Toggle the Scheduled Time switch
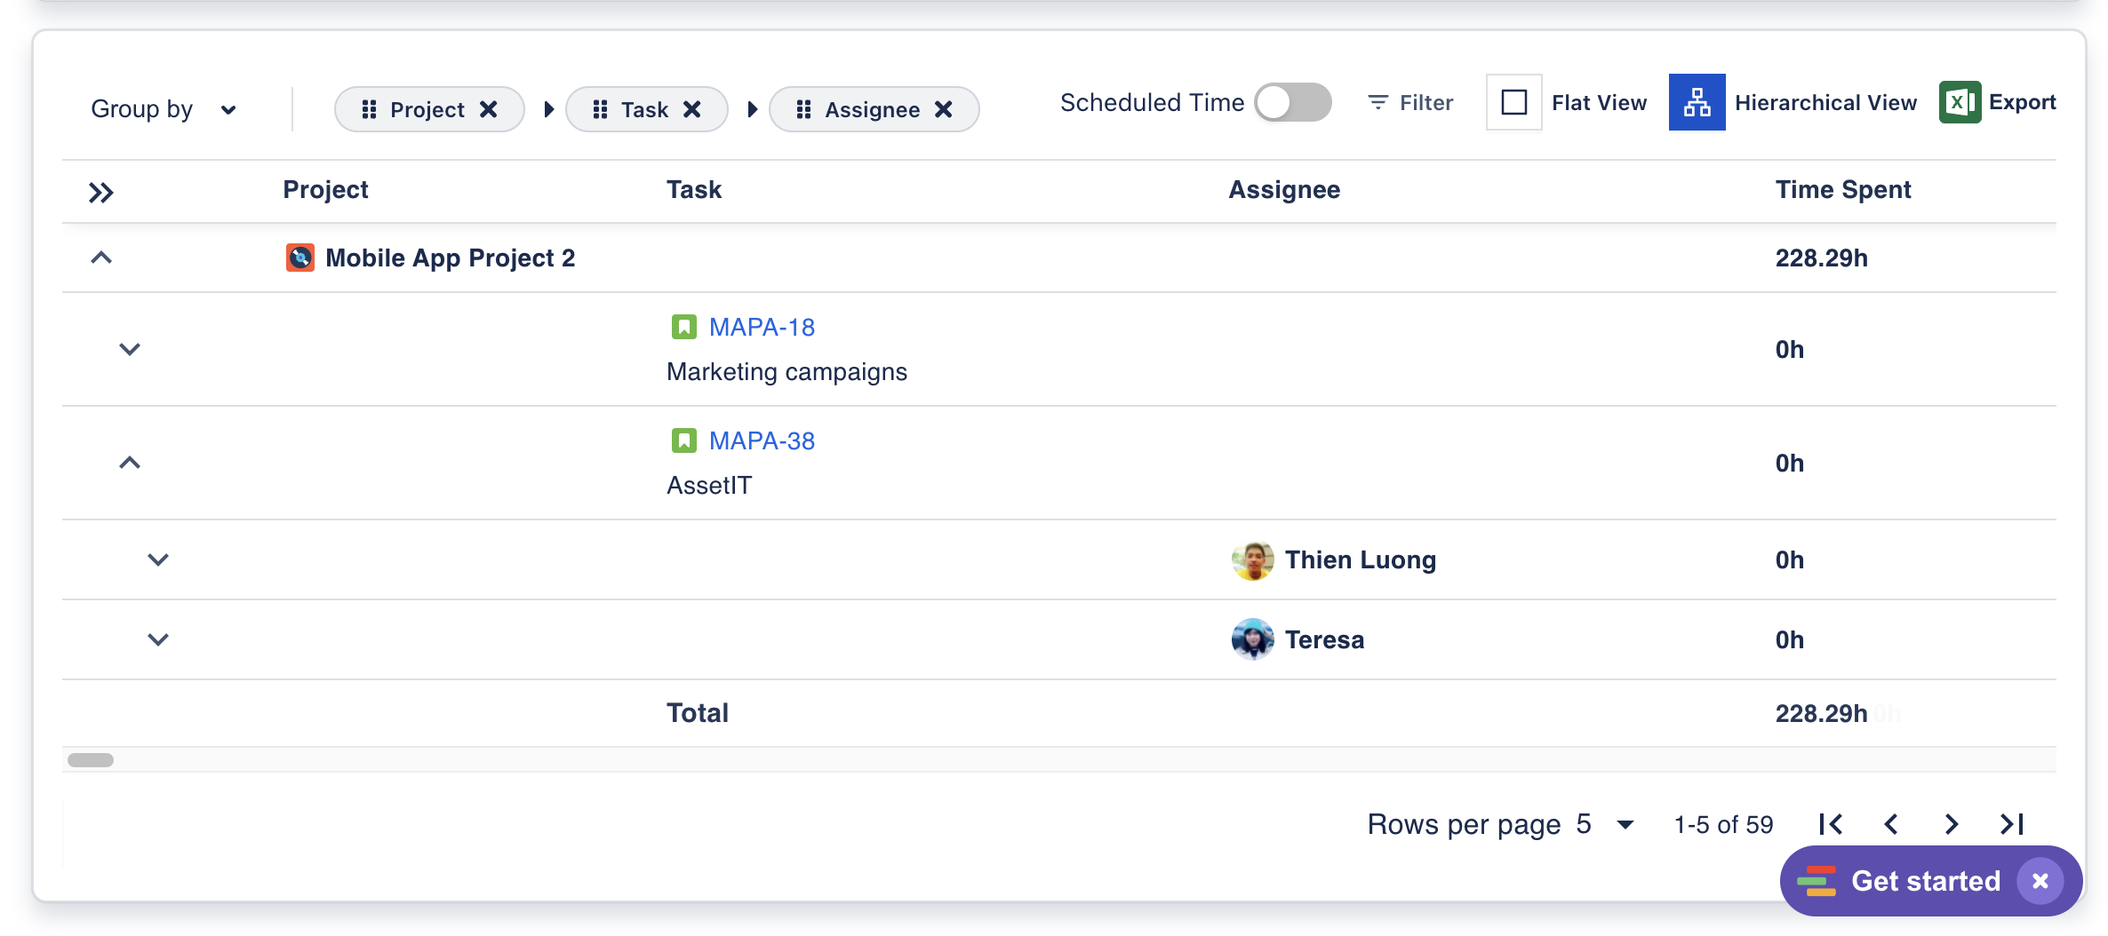Screen dimensions: 2108x936 pyautogui.click(x=1293, y=103)
